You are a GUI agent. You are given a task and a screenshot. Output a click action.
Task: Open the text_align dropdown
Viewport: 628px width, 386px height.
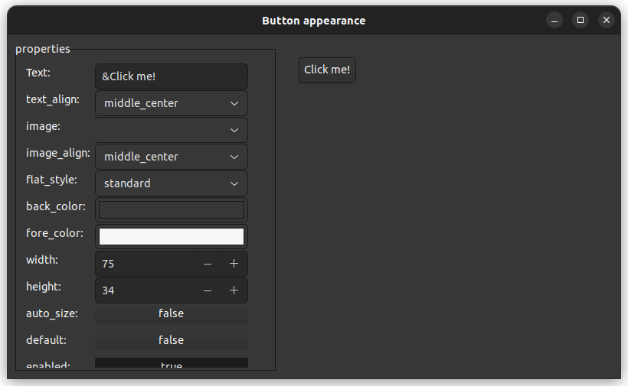[171, 103]
